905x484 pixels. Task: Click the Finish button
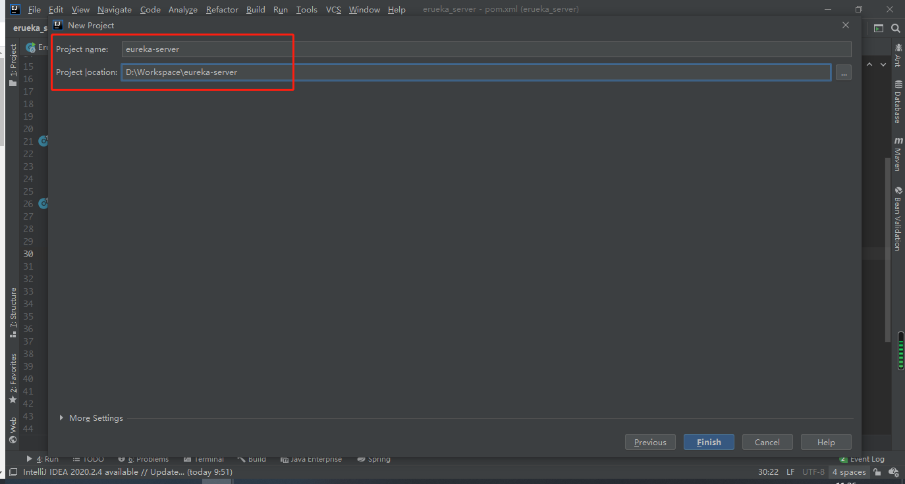pyautogui.click(x=709, y=442)
